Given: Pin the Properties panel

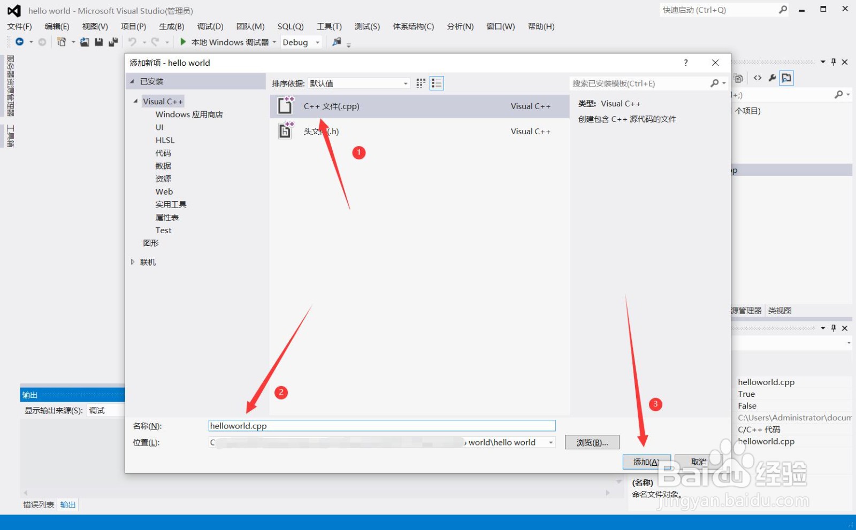Looking at the screenshot, I should click(834, 328).
